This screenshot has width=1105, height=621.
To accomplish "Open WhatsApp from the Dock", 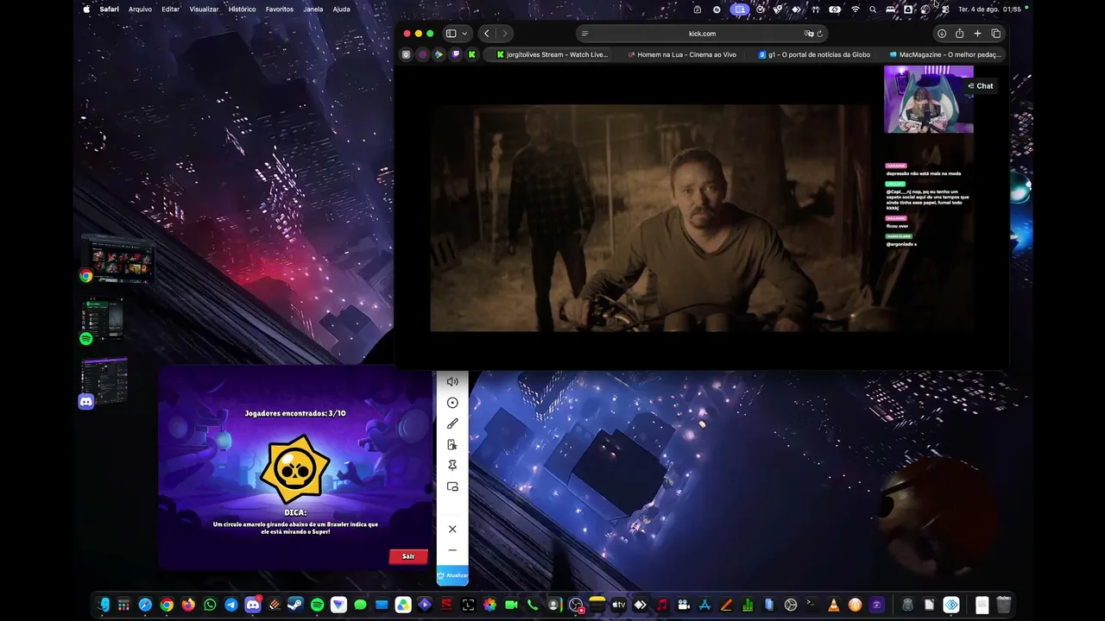I will click(x=210, y=605).
